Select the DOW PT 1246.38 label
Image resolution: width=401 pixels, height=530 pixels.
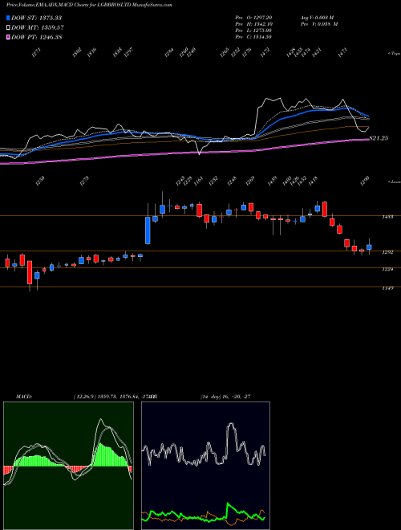pyautogui.click(x=36, y=38)
